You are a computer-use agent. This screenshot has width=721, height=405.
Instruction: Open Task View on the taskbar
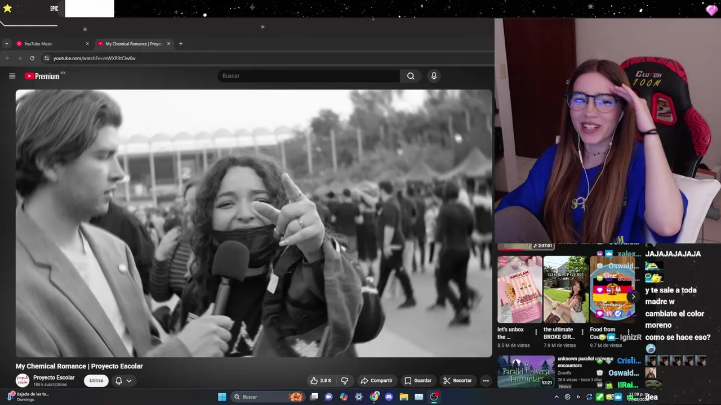(x=314, y=397)
